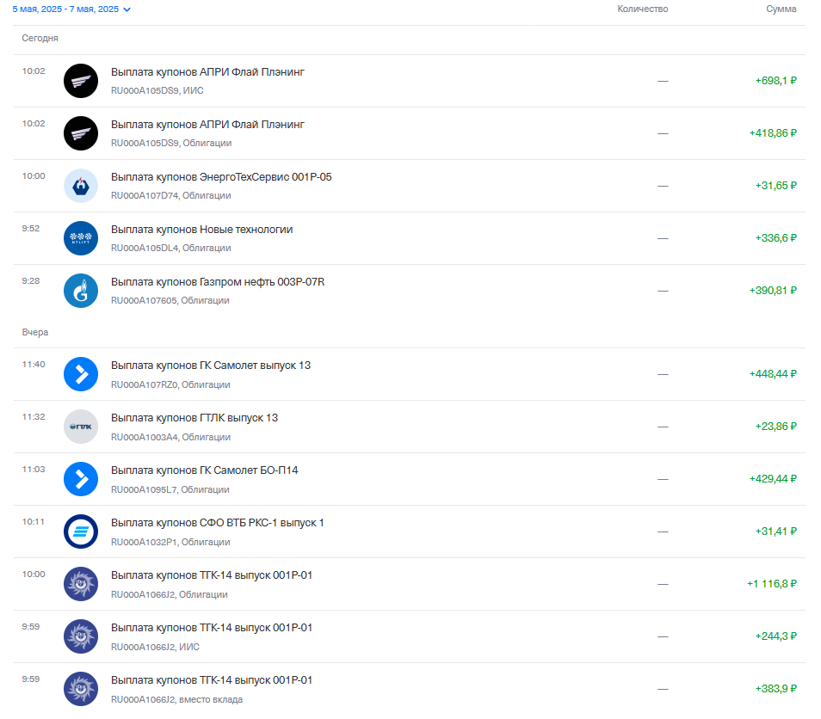
Task: Click ISIN text RU000A105DL4, Облигации
Action: [170, 248]
